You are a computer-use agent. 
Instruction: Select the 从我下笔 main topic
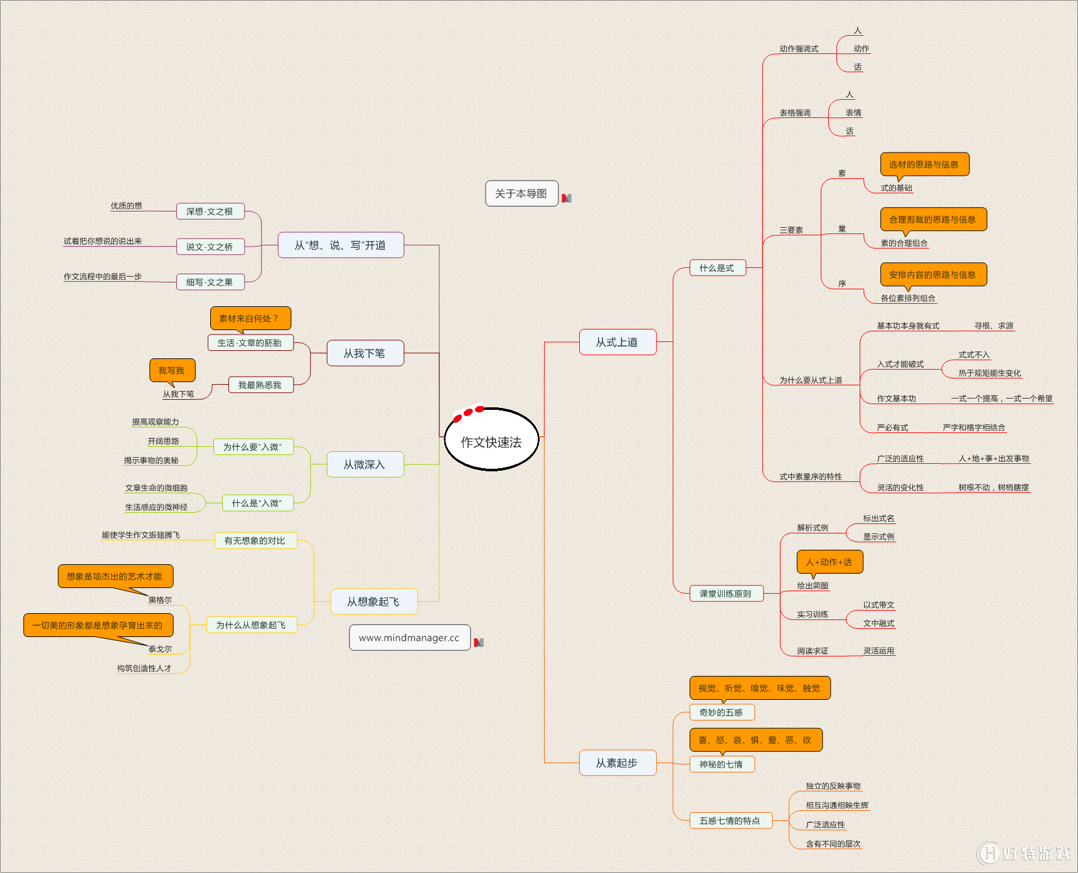(x=365, y=353)
